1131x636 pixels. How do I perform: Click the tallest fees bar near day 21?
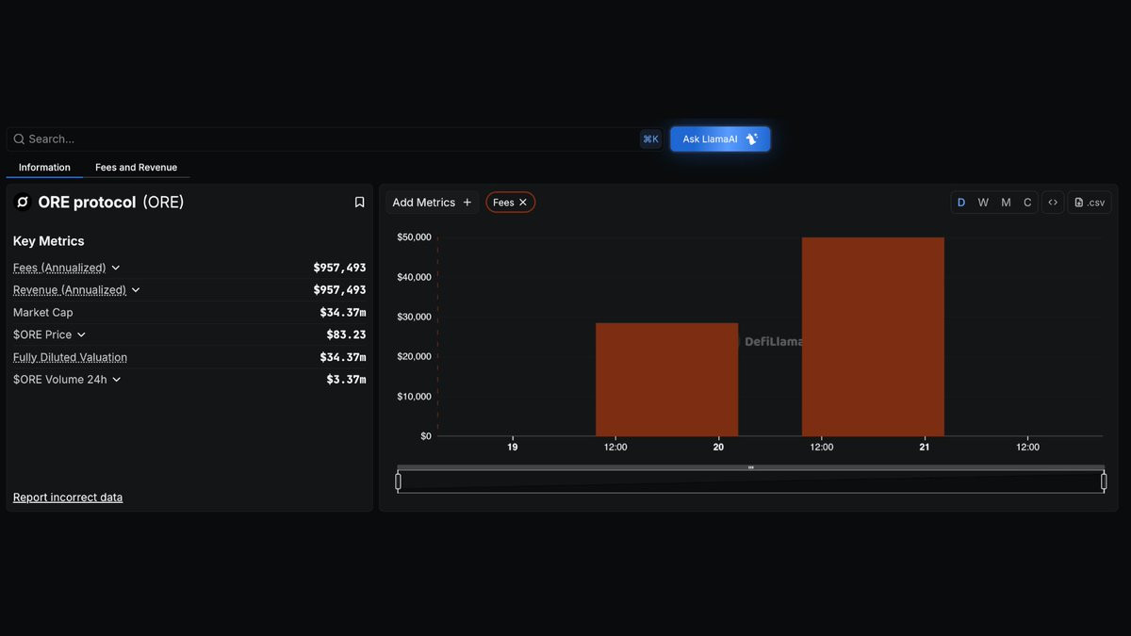point(873,336)
